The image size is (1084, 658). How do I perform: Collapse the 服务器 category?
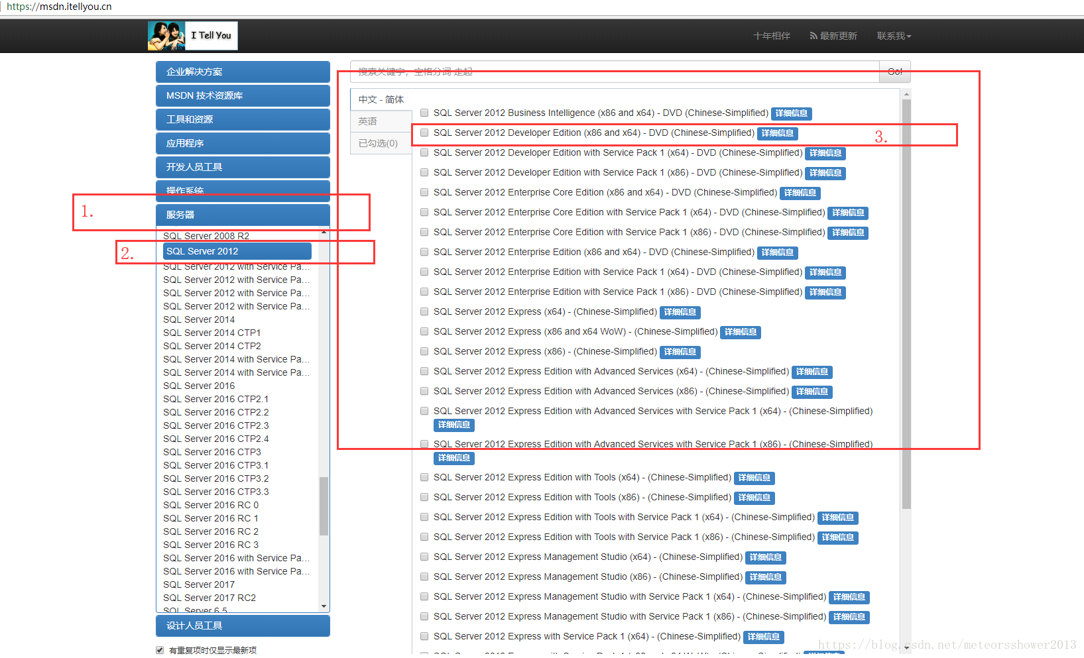pyautogui.click(x=243, y=215)
